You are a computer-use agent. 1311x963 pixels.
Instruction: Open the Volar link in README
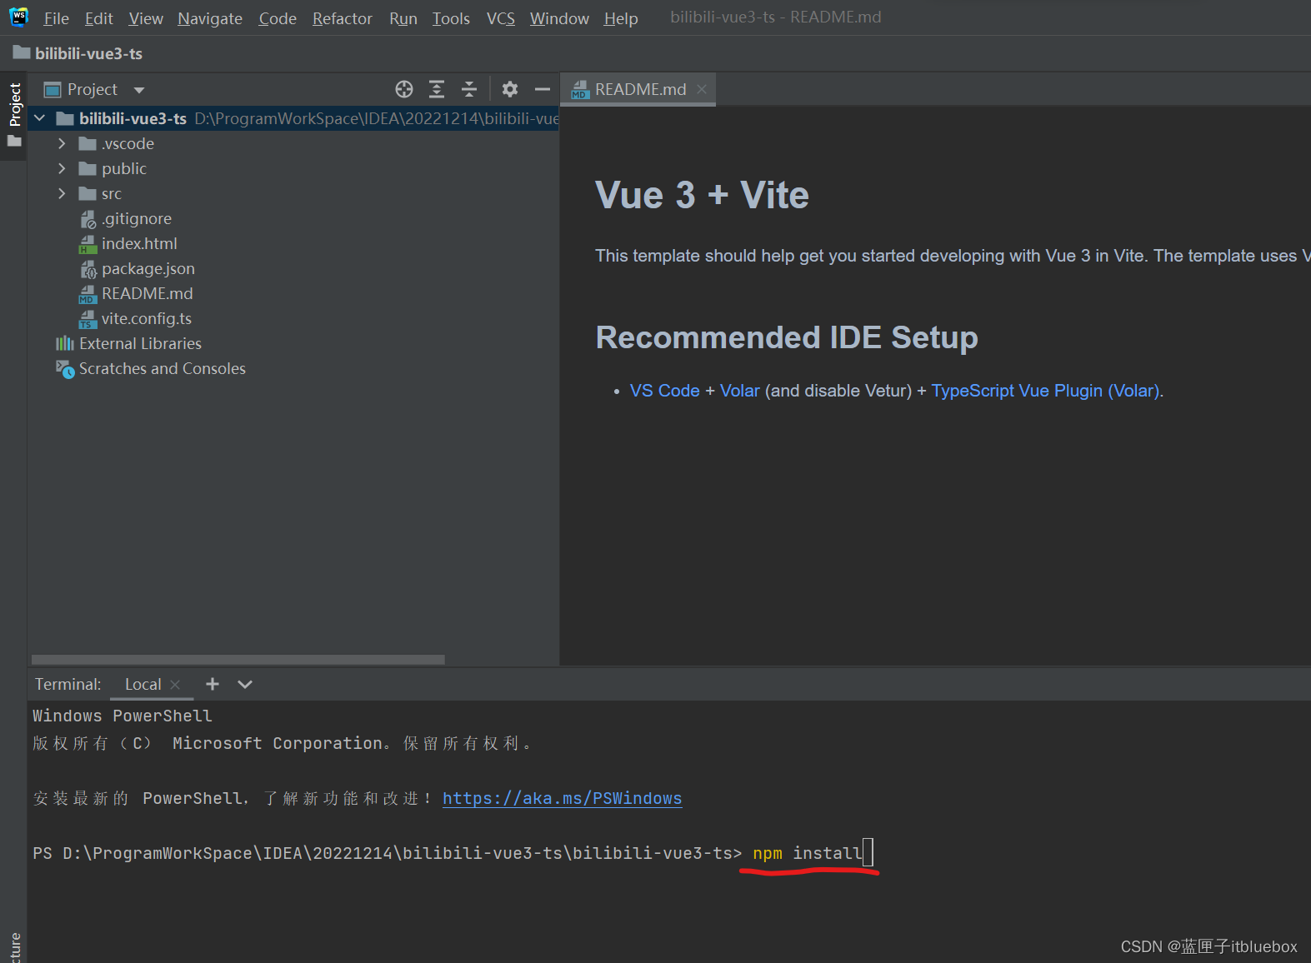click(x=739, y=391)
